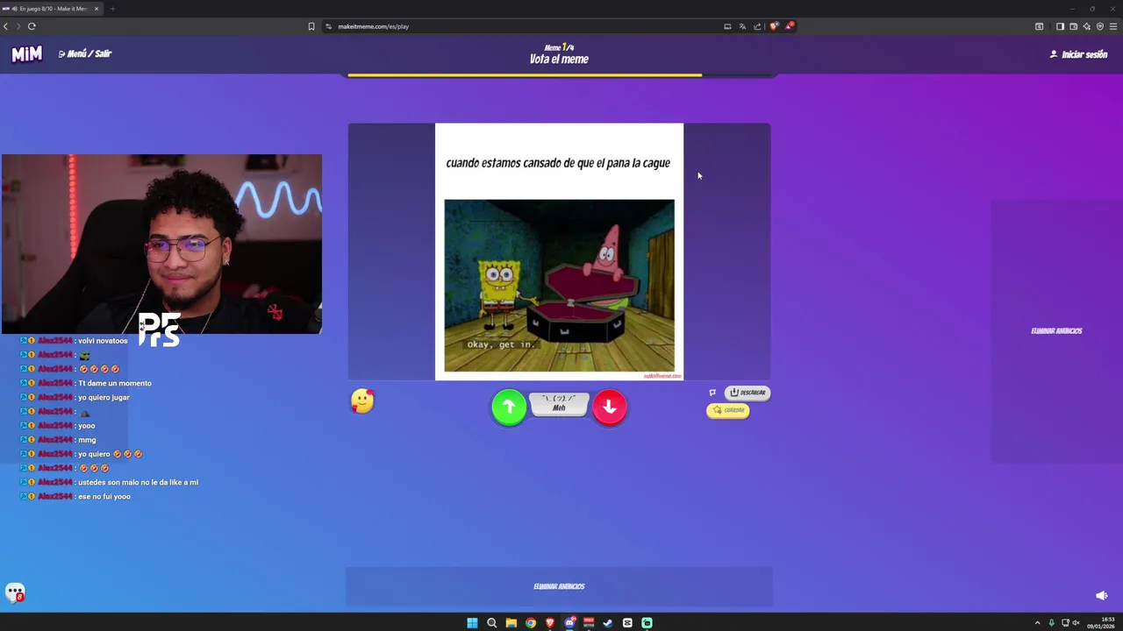
Task: Open File Explorer from the taskbar
Action: click(511, 623)
